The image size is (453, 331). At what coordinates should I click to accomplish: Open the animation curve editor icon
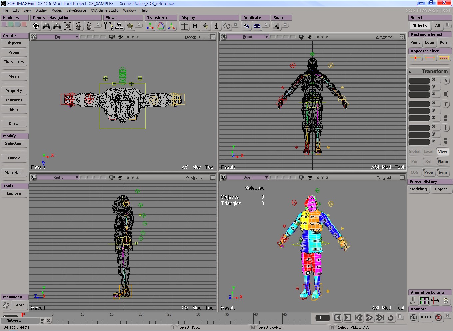pos(435,301)
